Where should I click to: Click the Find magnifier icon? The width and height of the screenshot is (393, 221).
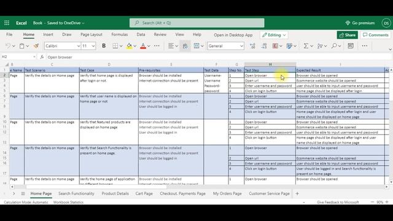[334, 46]
